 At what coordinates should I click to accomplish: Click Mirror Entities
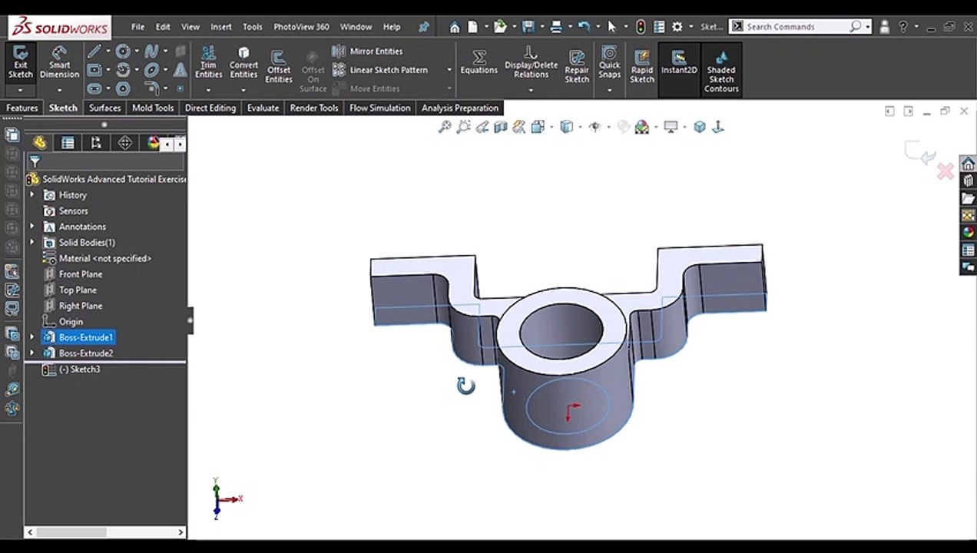[x=369, y=51]
